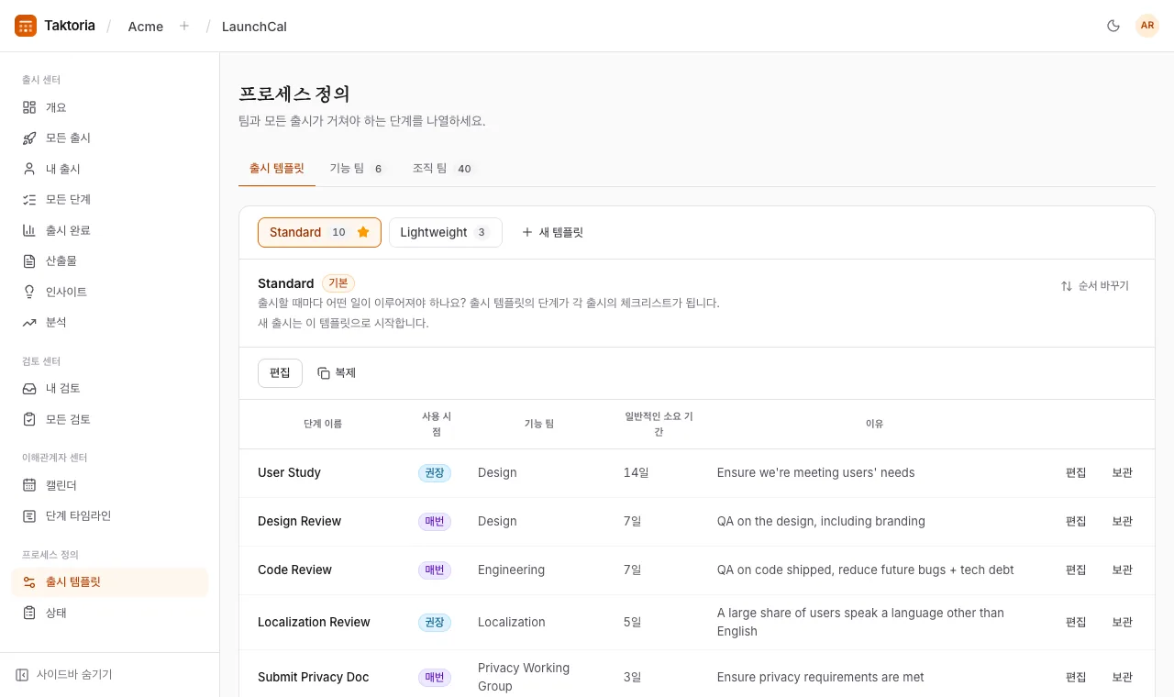Screen dimensions: 1174x697
Task: Click the LaunchCal breadcrumb
Action: tap(254, 26)
